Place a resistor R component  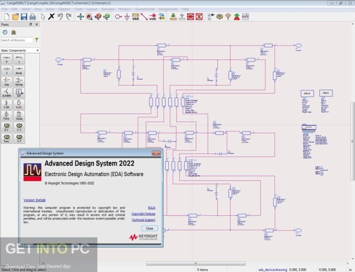point(7,59)
